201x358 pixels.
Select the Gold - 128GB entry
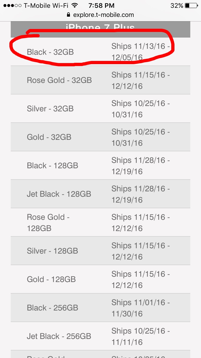click(100, 279)
